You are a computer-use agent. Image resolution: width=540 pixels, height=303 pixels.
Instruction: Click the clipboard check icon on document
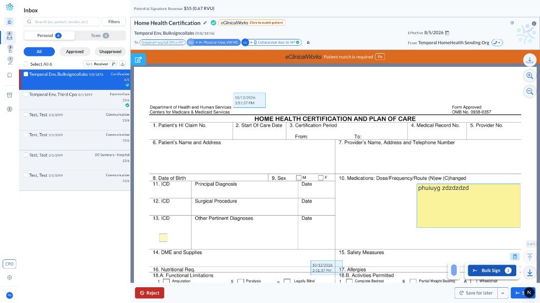tap(515, 257)
